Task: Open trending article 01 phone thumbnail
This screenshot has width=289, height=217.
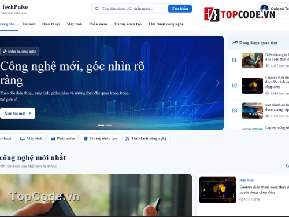Action: [x=252, y=60]
